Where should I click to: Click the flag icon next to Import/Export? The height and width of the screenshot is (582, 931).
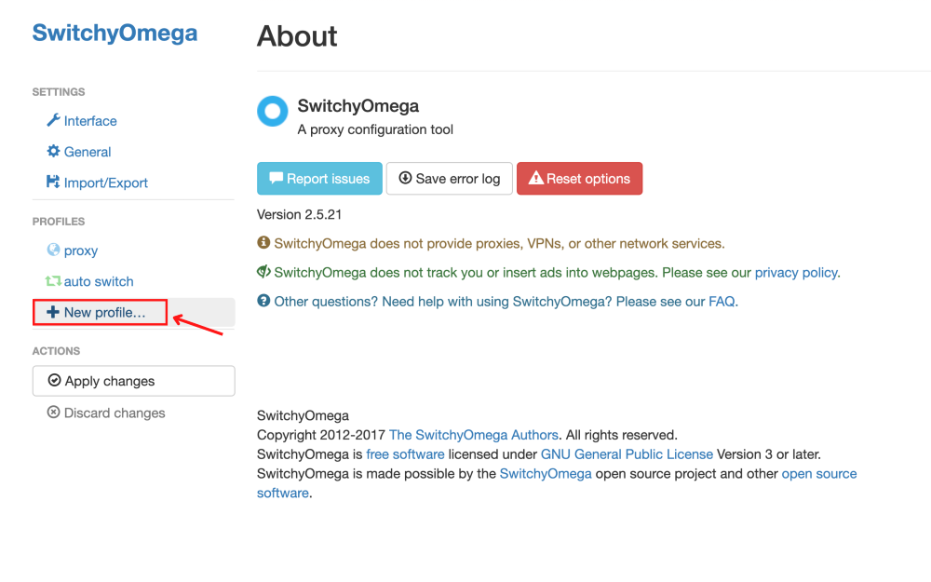click(x=55, y=183)
